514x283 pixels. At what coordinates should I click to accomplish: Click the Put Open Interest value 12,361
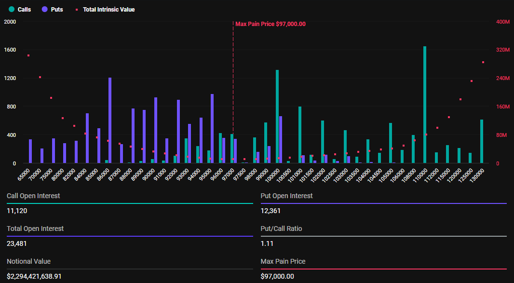pyautogui.click(x=271, y=211)
